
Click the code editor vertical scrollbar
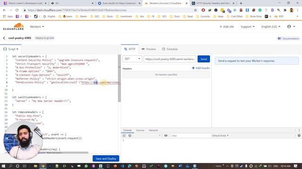pyautogui.click(x=119, y=78)
